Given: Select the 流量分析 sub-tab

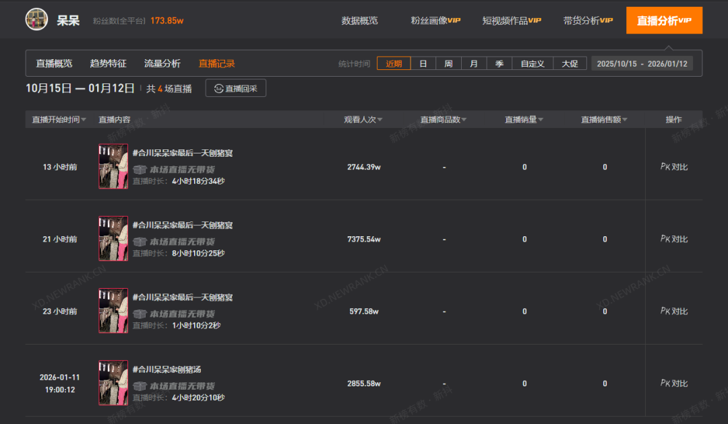Looking at the screenshot, I should click(x=162, y=64).
